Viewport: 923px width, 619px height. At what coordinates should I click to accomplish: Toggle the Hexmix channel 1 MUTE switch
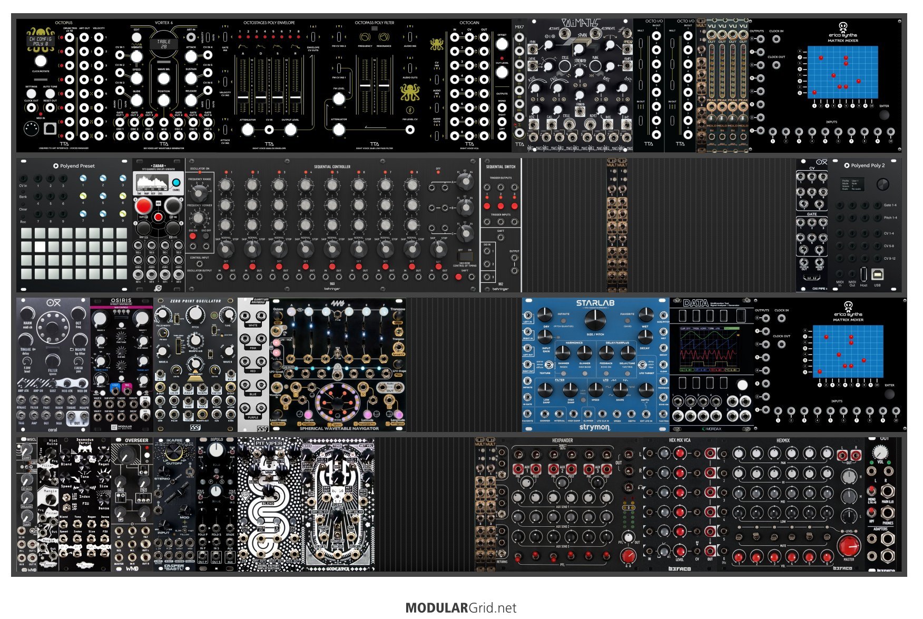pyautogui.click(x=738, y=538)
